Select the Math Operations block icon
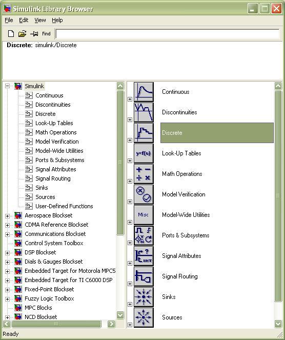This screenshot has height=340, width=285. coord(144,174)
